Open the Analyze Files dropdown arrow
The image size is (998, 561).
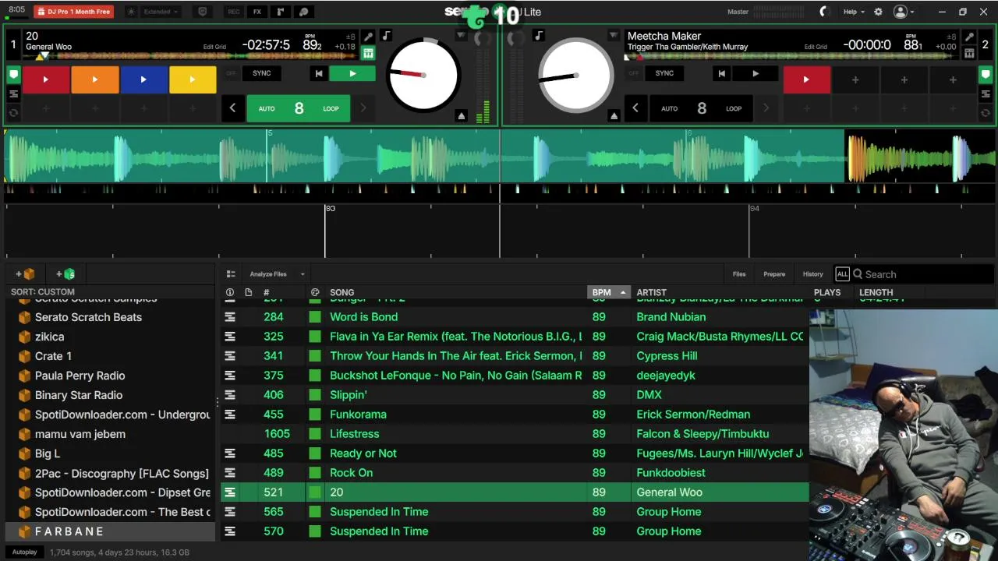pyautogui.click(x=303, y=274)
